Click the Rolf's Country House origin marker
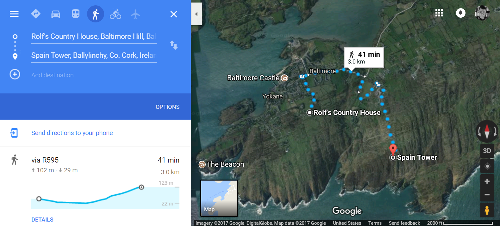 310,113
